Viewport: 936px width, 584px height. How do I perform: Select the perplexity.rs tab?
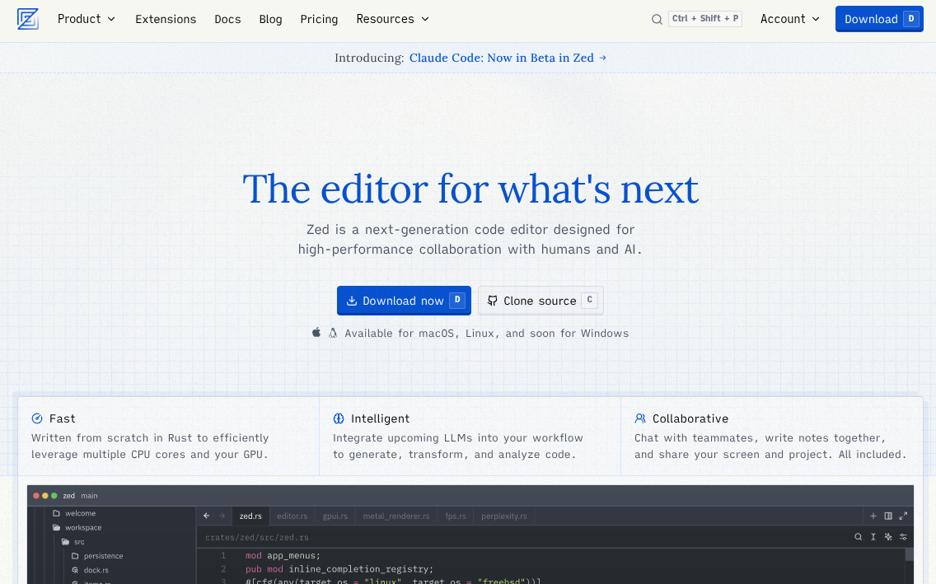(x=503, y=516)
